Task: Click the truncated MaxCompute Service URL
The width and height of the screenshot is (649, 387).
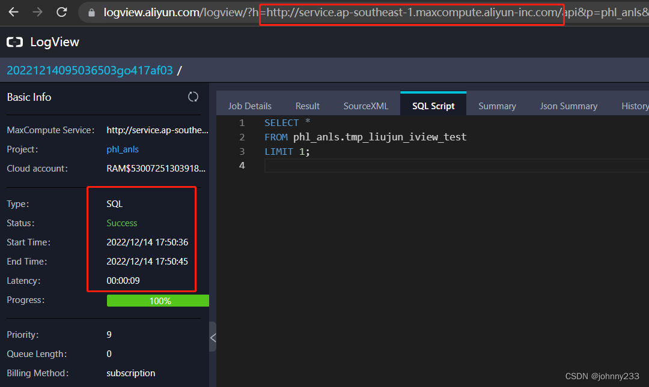Action: coord(156,130)
